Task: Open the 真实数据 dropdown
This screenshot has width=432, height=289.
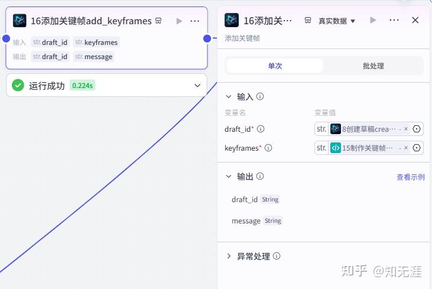Action: click(x=337, y=21)
